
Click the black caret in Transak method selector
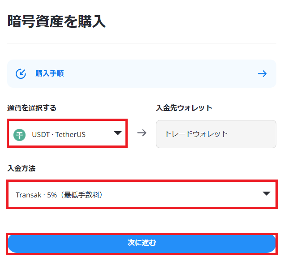pyautogui.click(x=267, y=193)
